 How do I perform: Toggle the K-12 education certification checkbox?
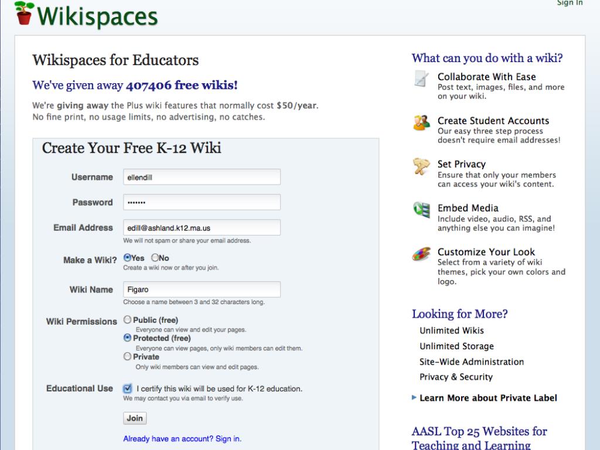(127, 388)
